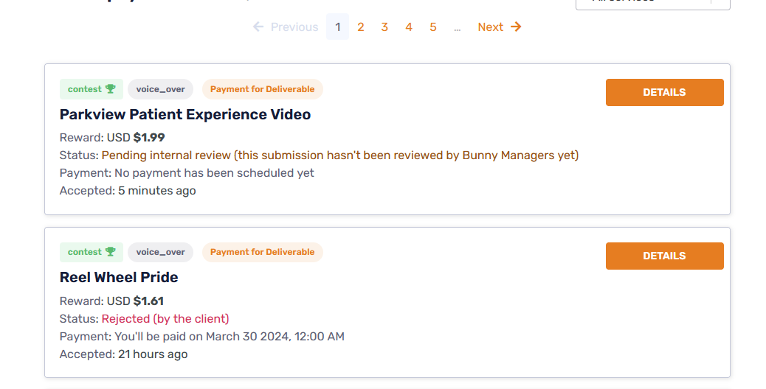The image size is (766, 389).
Task: Click the 'Rejected (by the client)' status text
Action: coord(165,319)
